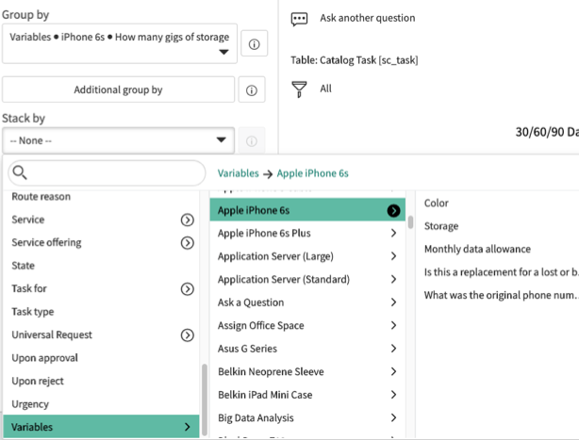Select Belkin Neoprene Sleeve item

coord(307,371)
